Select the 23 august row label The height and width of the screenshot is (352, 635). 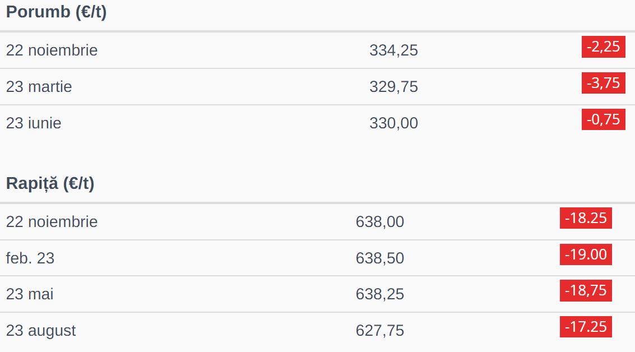[41, 331]
